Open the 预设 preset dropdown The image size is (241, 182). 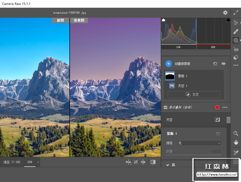click(199, 143)
